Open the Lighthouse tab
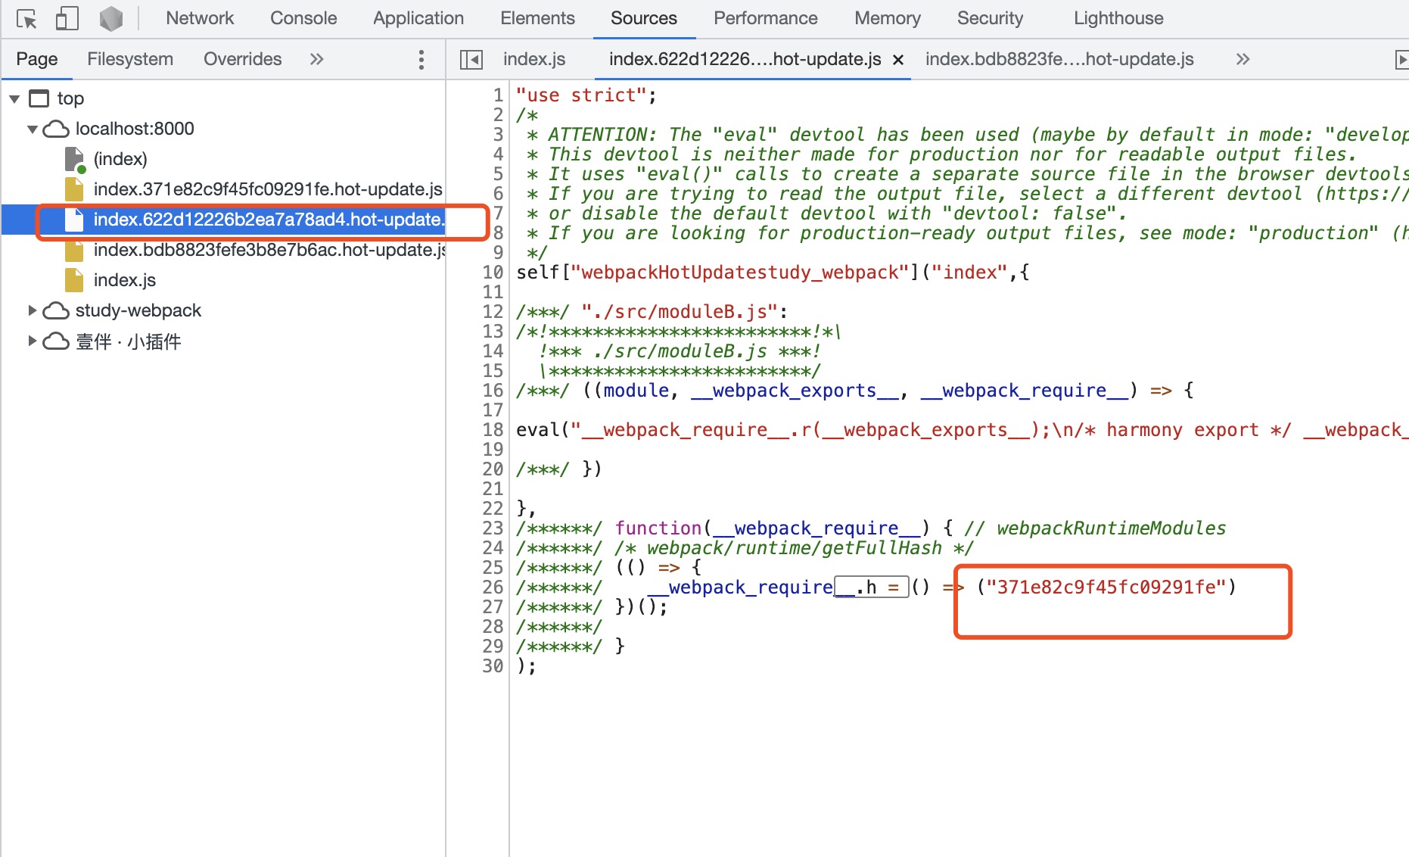 click(1118, 18)
